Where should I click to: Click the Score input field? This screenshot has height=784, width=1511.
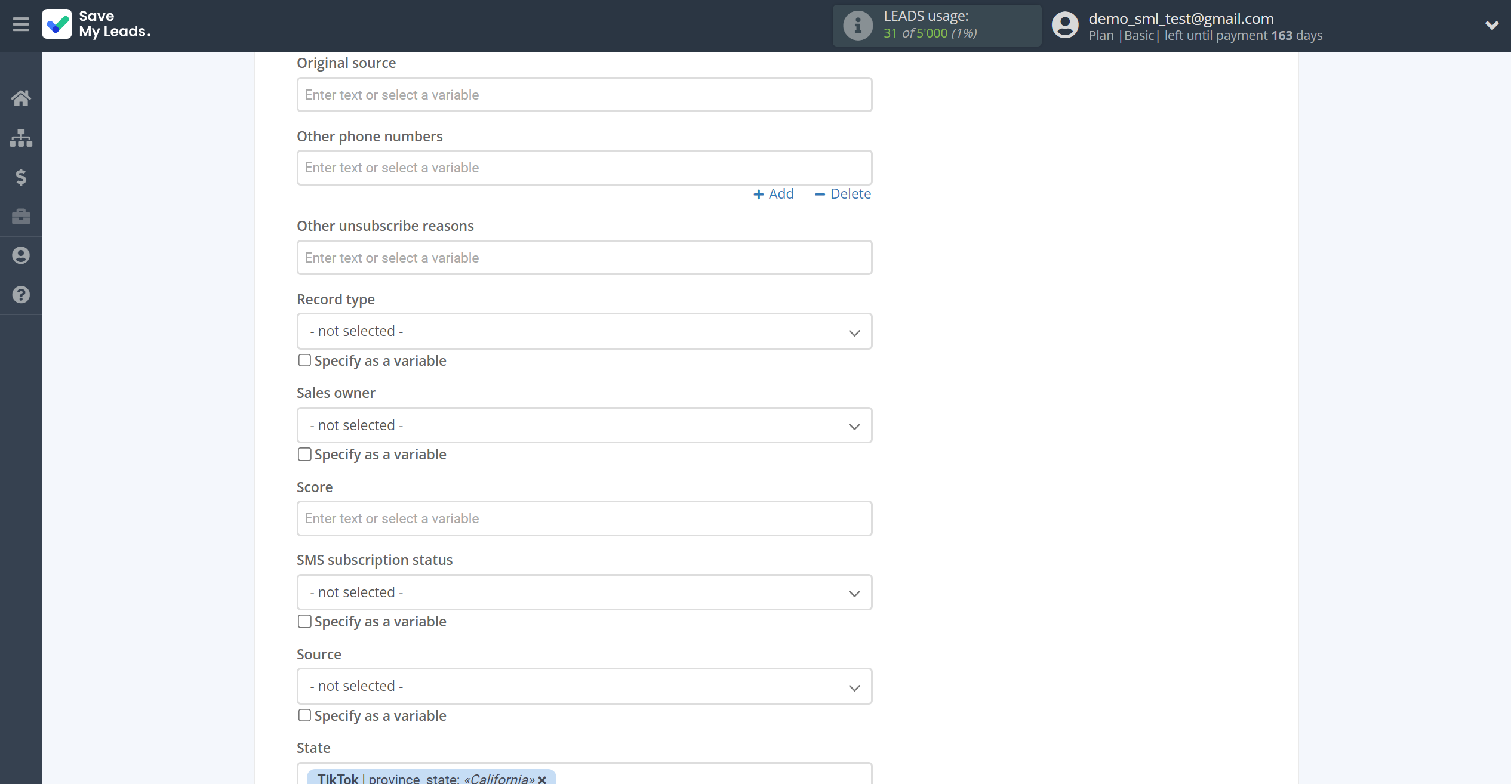584,518
